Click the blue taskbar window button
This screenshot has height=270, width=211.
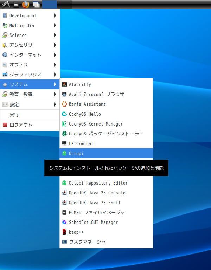click(x=50, y=5)
